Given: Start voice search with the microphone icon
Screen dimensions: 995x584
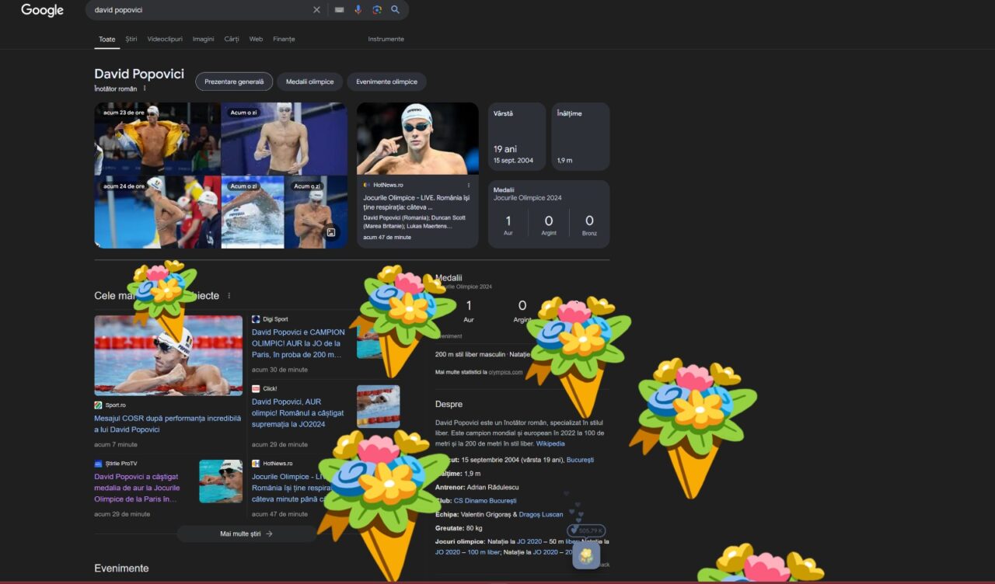Looking at the screenshot, I should pyautogui.click(x=358, y=10).
